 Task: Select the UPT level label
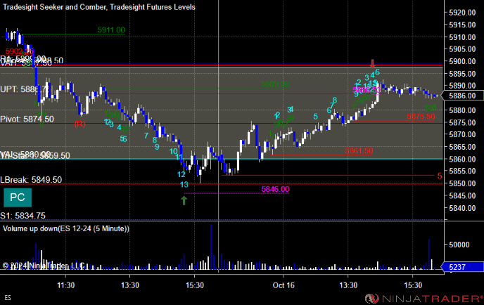(x=25, y=89)
